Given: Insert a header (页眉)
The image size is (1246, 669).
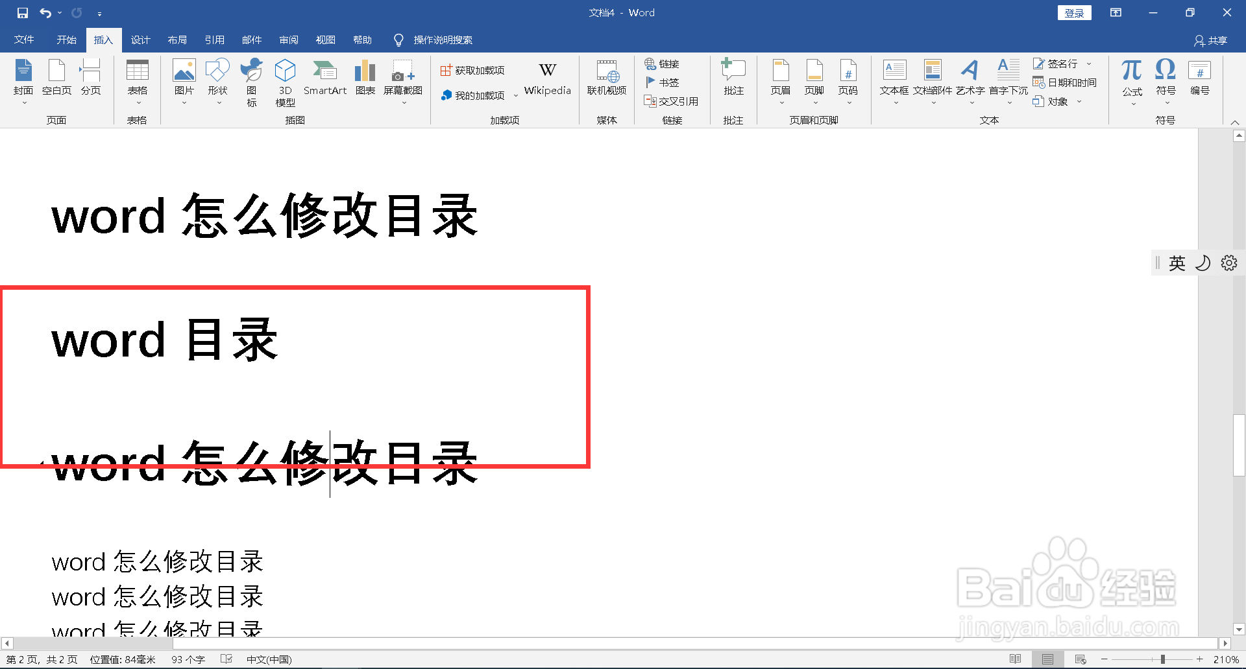Looking at the screenshot, I should [x=781, y=82].
